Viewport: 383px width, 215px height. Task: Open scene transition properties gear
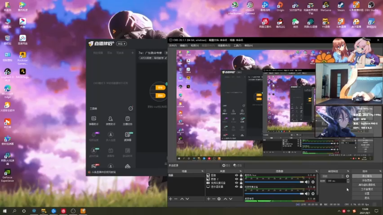[x=348, y=176]
